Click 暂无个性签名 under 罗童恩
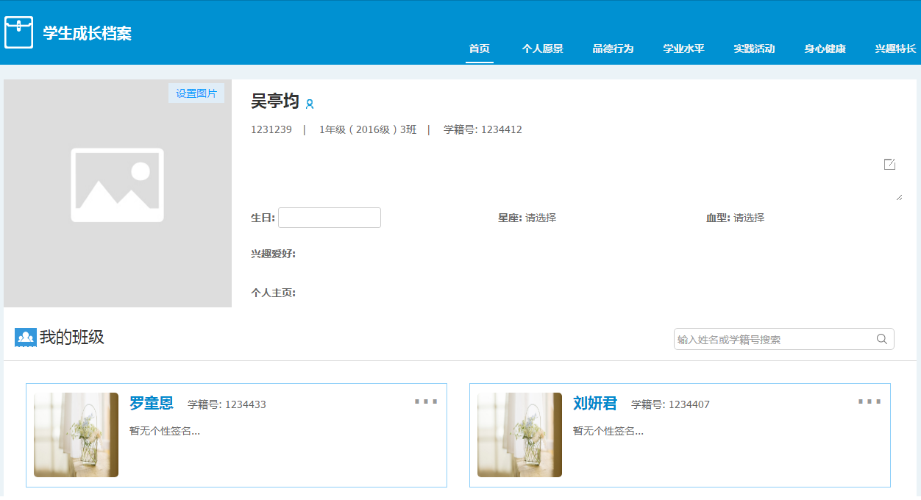 (165, 431)
